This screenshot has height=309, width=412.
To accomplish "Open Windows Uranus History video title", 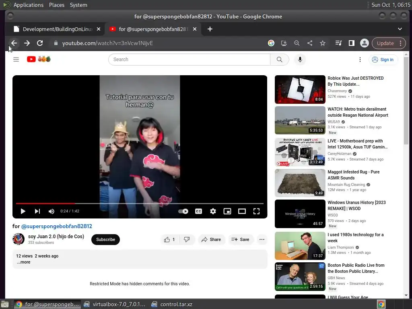I will tap(356, 205).
